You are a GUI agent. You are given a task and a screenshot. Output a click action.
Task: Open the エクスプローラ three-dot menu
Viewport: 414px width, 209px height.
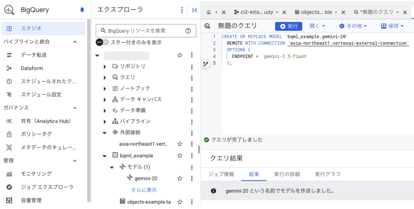182,10
